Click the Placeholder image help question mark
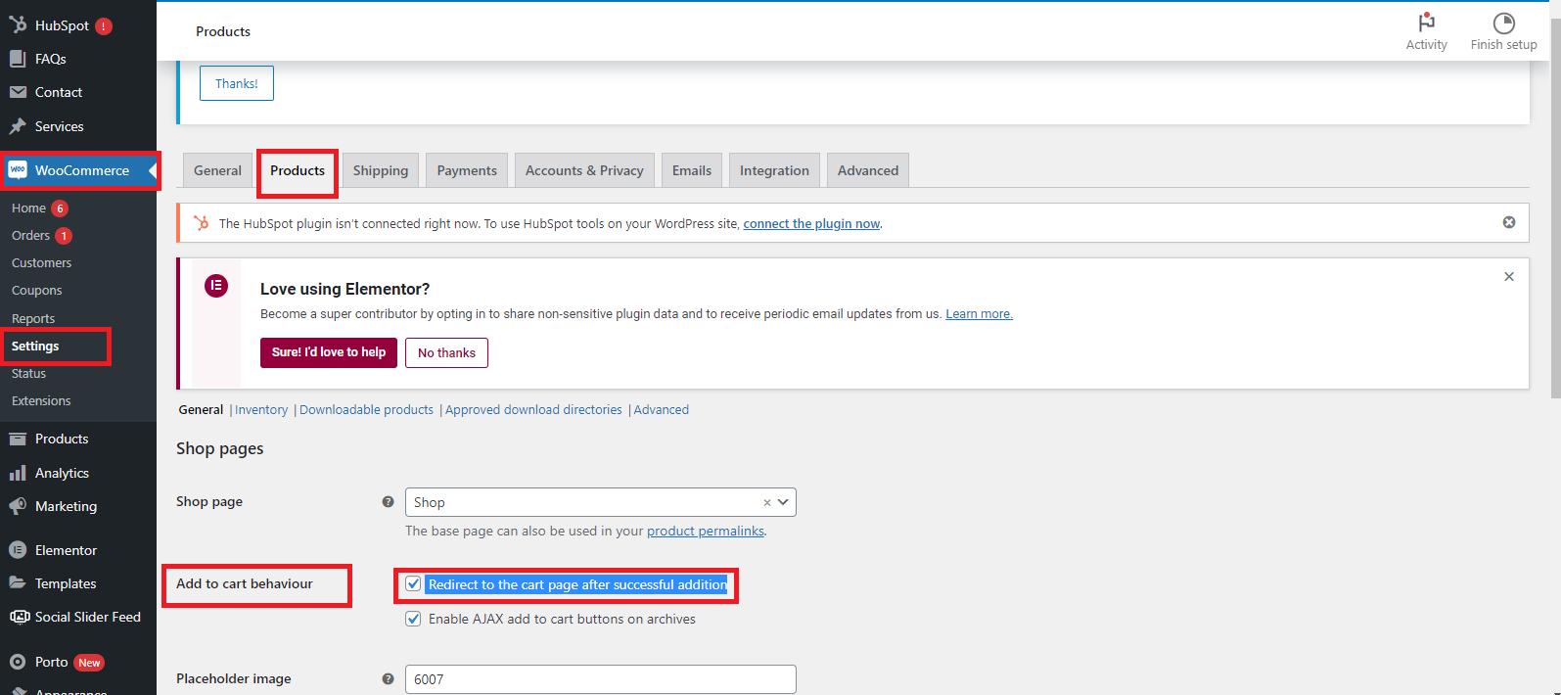Screen dimensions: 1561x695 click(x=388, y=678)
